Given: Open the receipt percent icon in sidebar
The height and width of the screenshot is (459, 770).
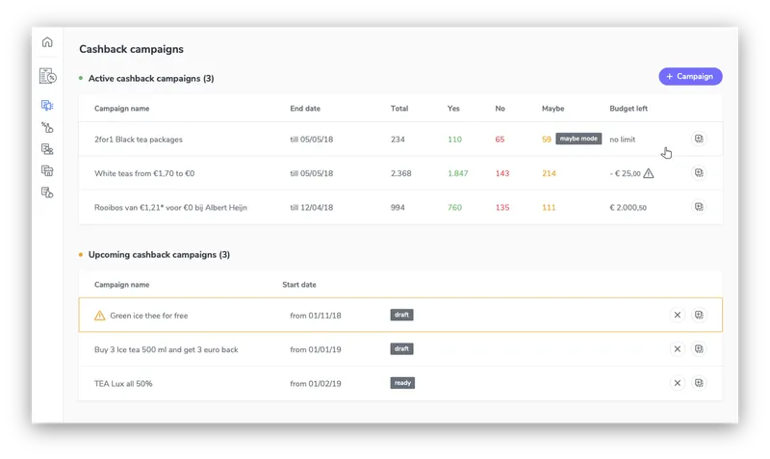Looking at the screenshot, I should (x=47, y=76).
